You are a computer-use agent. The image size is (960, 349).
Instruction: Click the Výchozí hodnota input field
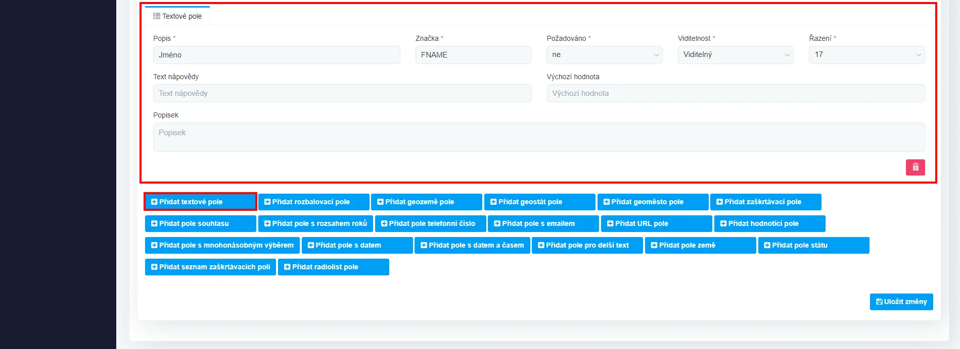click(735, 93)
